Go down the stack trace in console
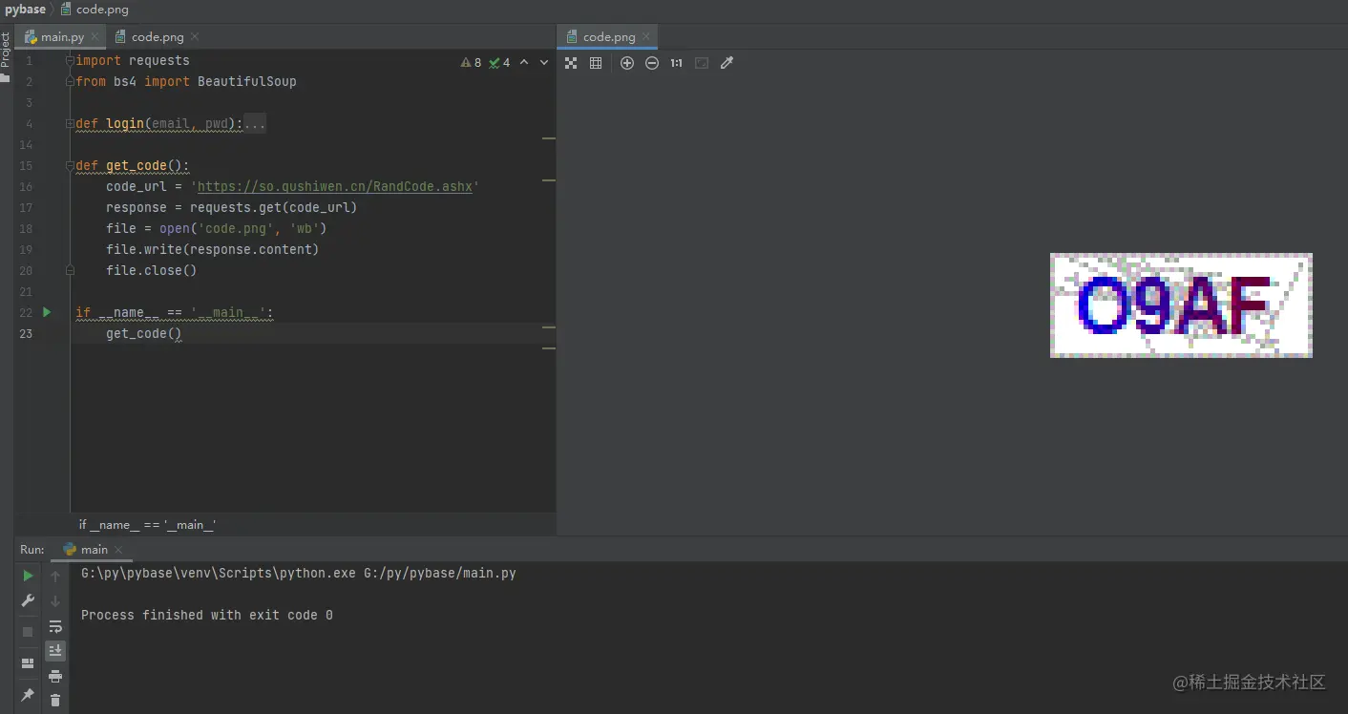Screen dimensions: 1348x714 pos(55,601)
